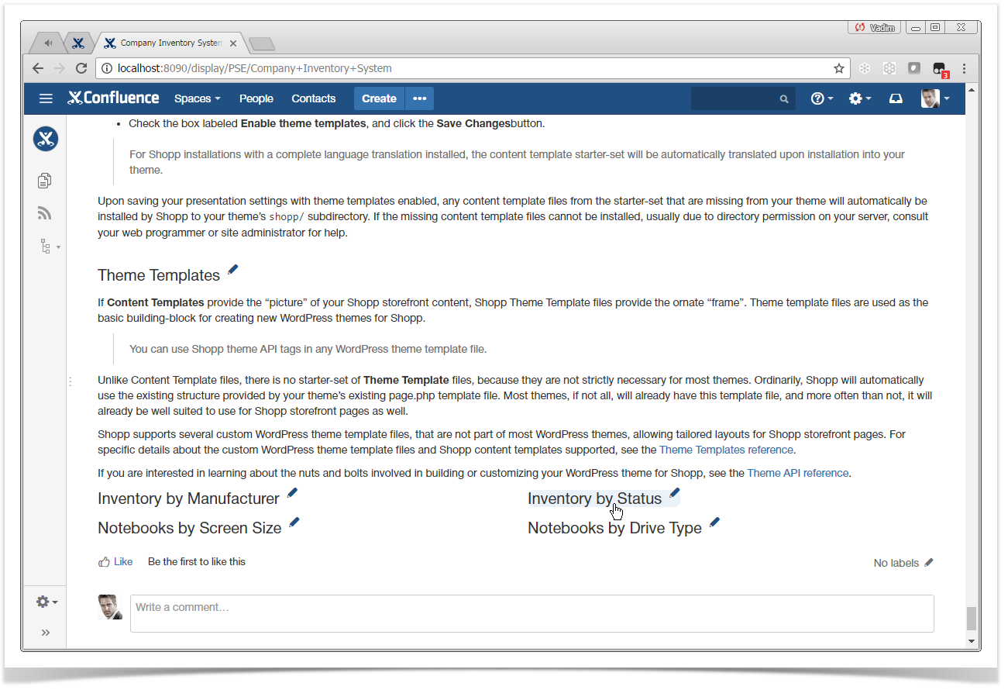Open the notifications tray icon
The height and width of the screenshot is (690, 1008).
coord(896,98)
